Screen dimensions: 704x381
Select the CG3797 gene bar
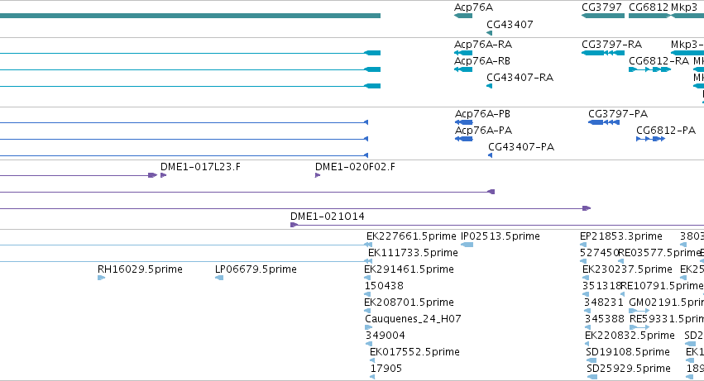click(x=603, y=16)
